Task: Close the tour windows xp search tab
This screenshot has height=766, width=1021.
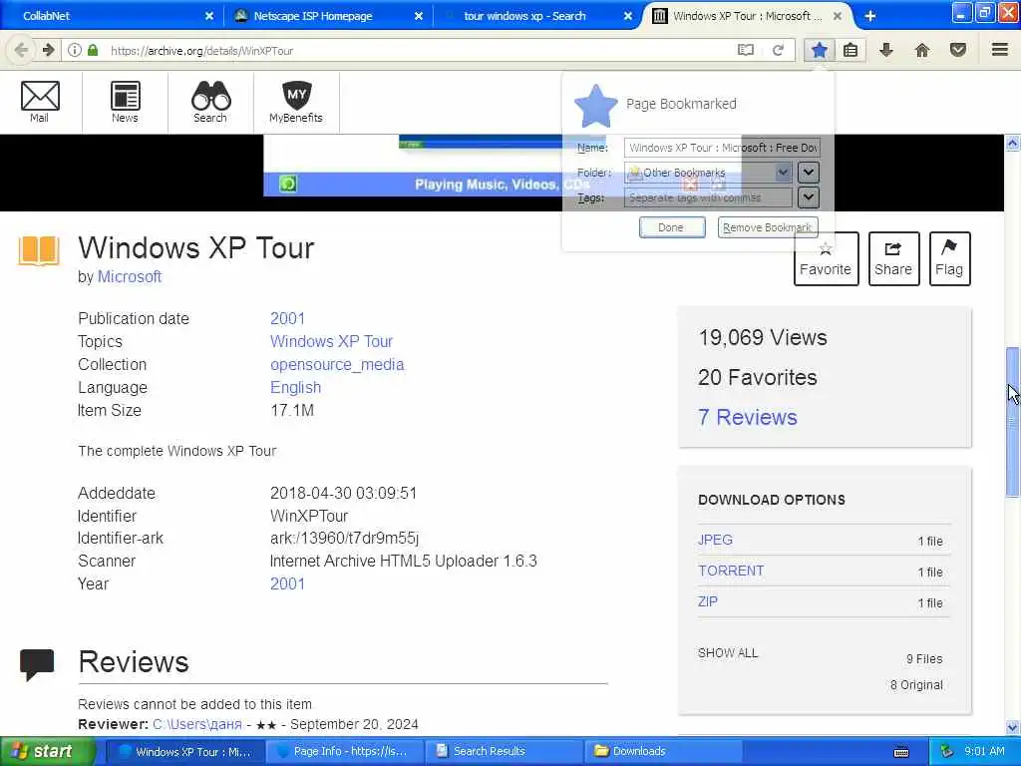Action: [628, 16]
